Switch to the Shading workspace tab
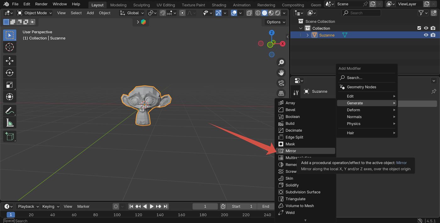 point(219,5)
